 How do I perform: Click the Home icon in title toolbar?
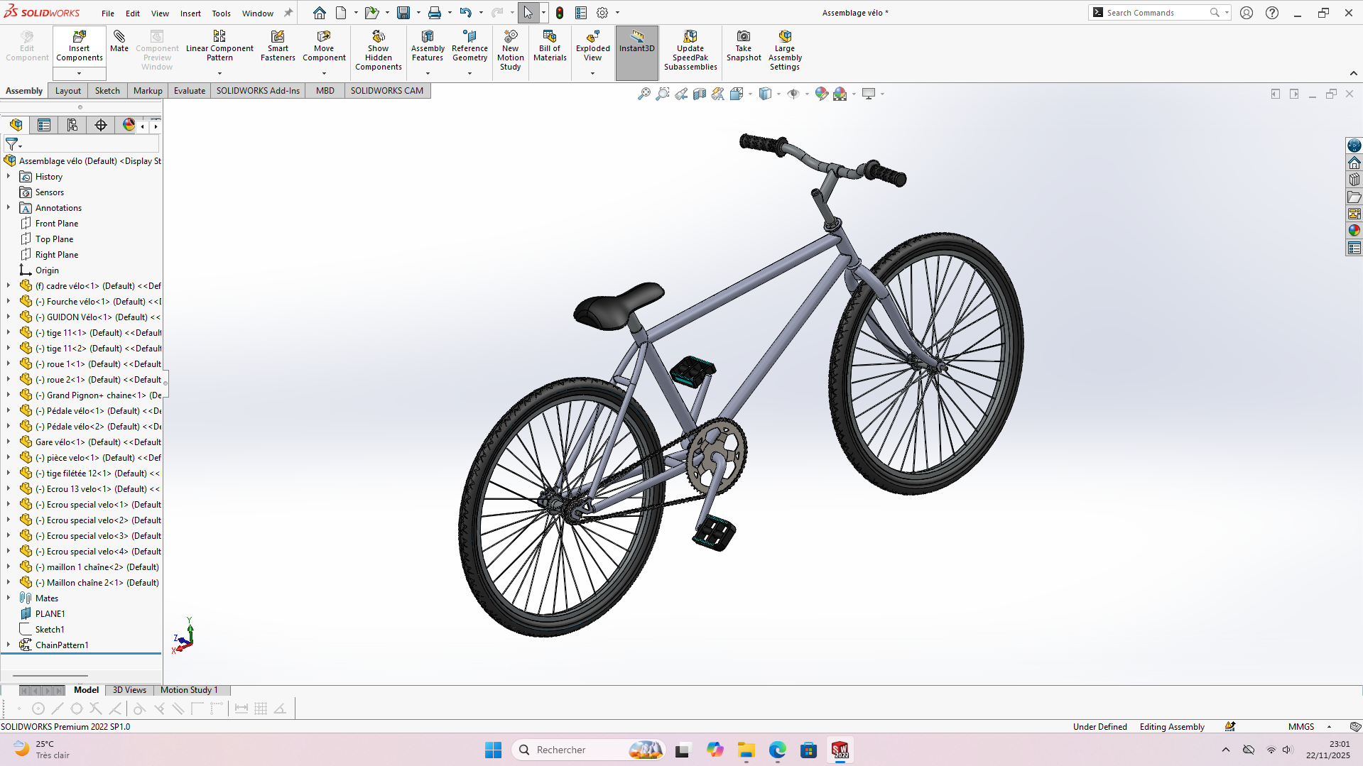tap(320, 13)
